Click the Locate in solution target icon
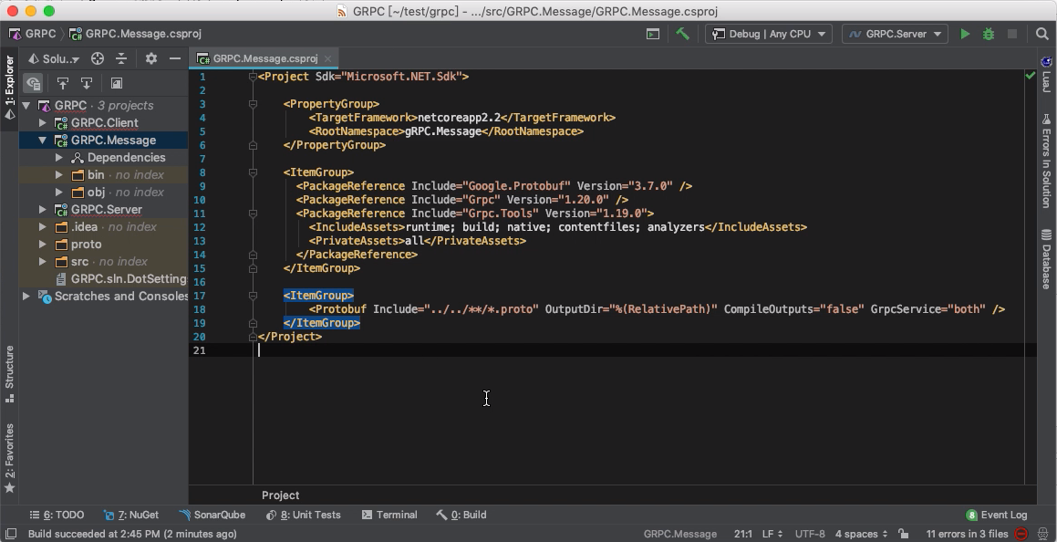1057x542 pixels. click(98, 58)
